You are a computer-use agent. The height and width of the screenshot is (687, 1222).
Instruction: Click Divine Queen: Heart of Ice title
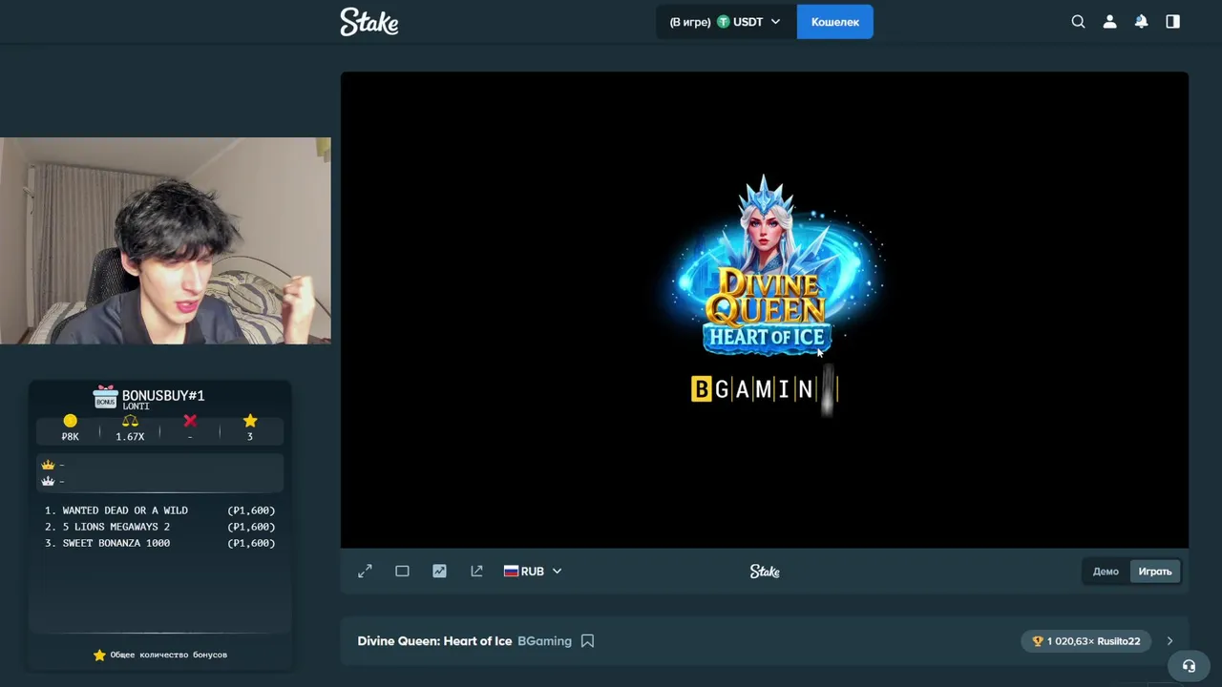tap(434, 641)
